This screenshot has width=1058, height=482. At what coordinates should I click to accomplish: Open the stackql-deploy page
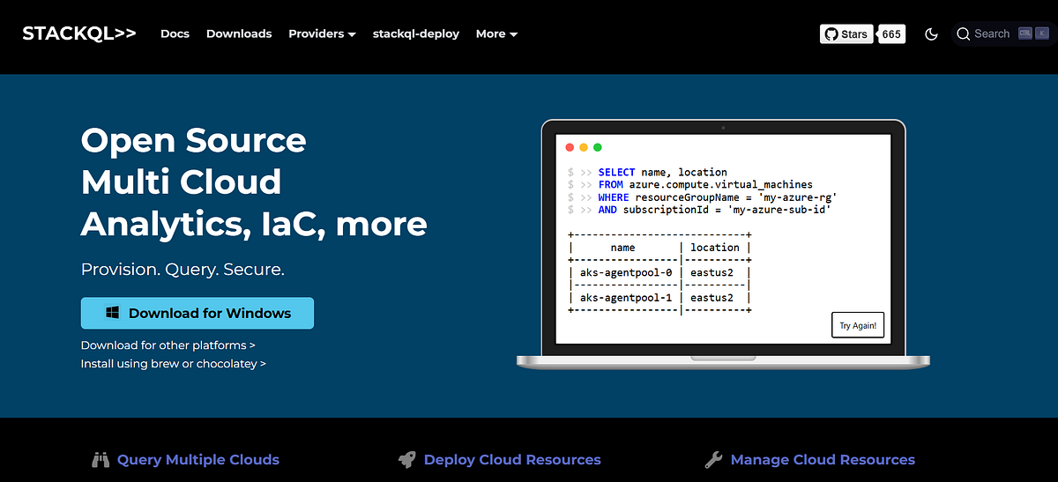click(415, 33)
